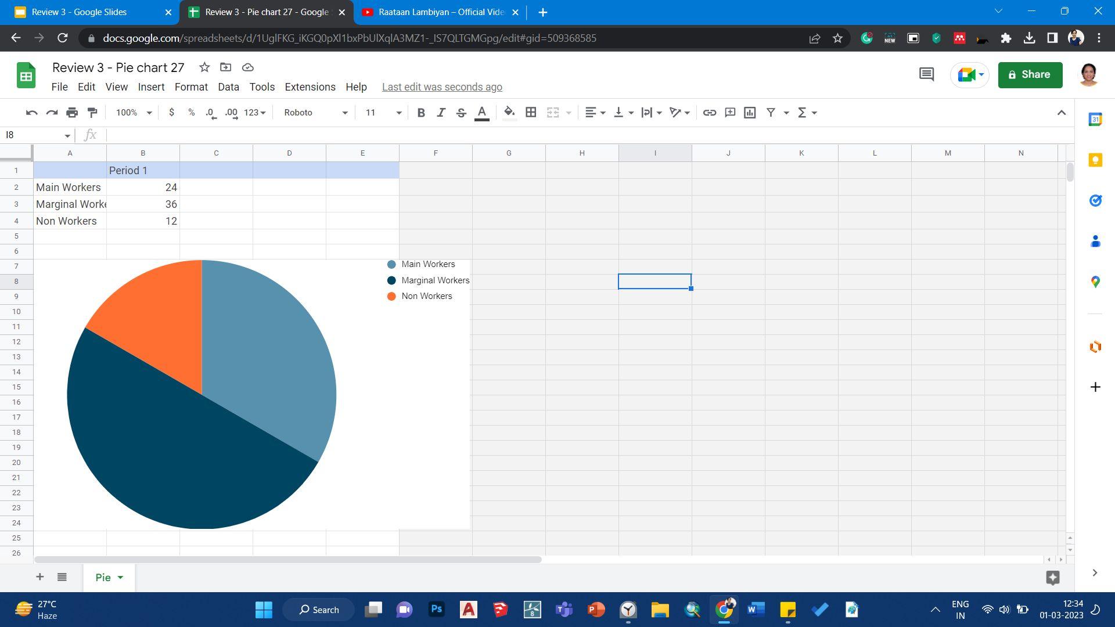Click the print icon
Image resolution: width=1115 pixels, height=627 pixels.
click(72, 113)
